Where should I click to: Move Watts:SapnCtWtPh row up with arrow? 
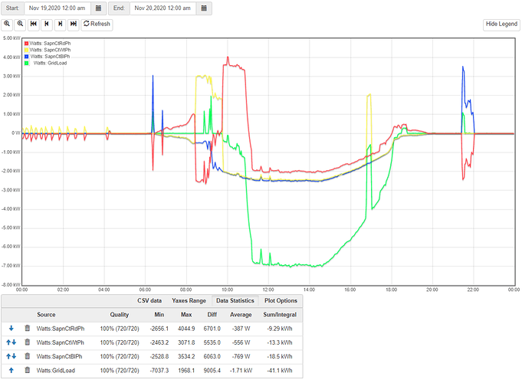click(8, 342)
